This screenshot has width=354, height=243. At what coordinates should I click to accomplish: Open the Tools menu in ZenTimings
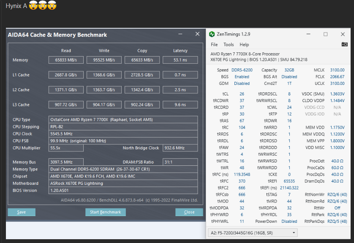pos(229,45)
